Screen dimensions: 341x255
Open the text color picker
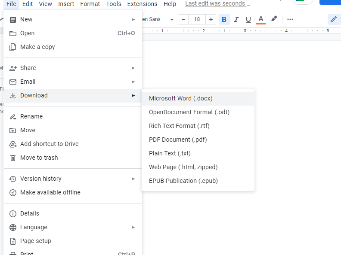coord(260,19)
